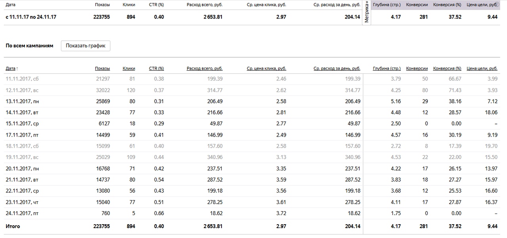Select the 24.11.2017, пт date row
The width and height of the screenshot is (507, 238).
click(22, 214)
